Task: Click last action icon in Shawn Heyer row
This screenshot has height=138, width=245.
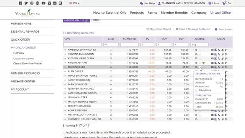Action: pyautogui.click(x=226, y=67)
